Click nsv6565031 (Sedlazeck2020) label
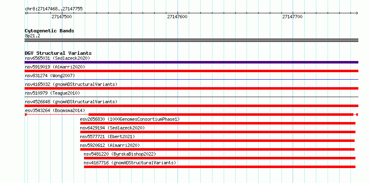 [57, 58]
